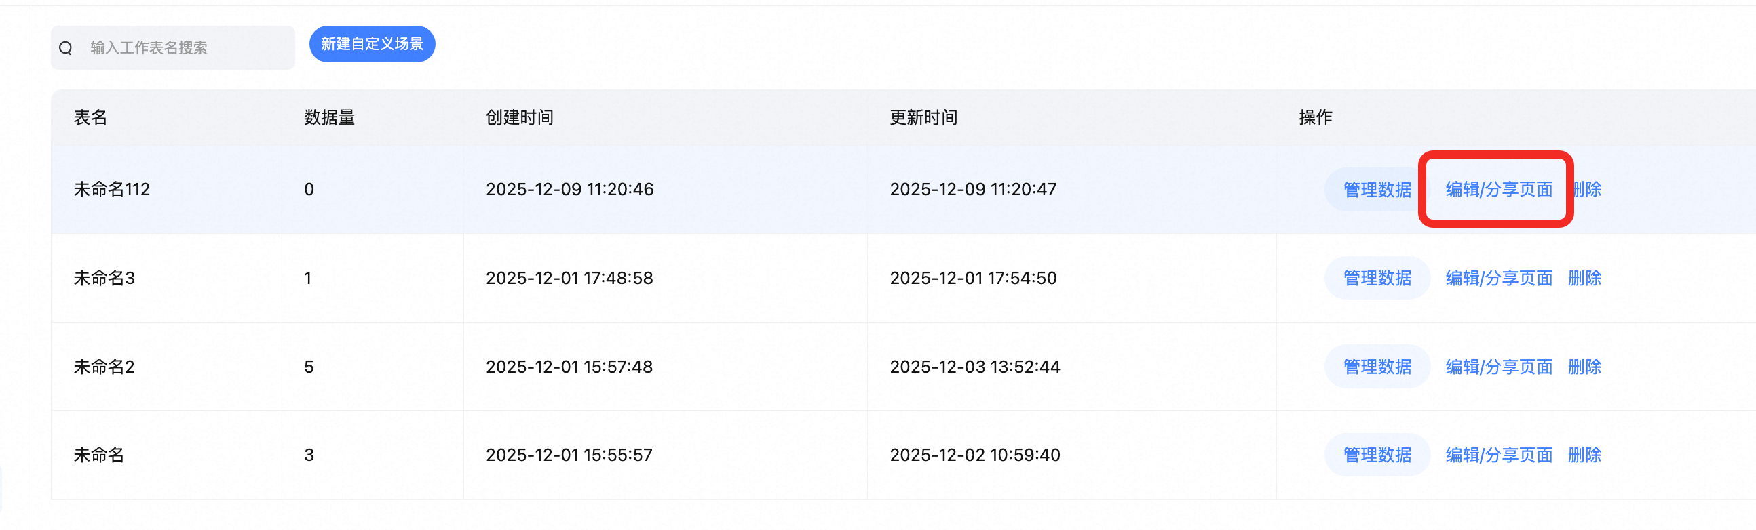Delete the 未命名2 table row

[1584, 367]
